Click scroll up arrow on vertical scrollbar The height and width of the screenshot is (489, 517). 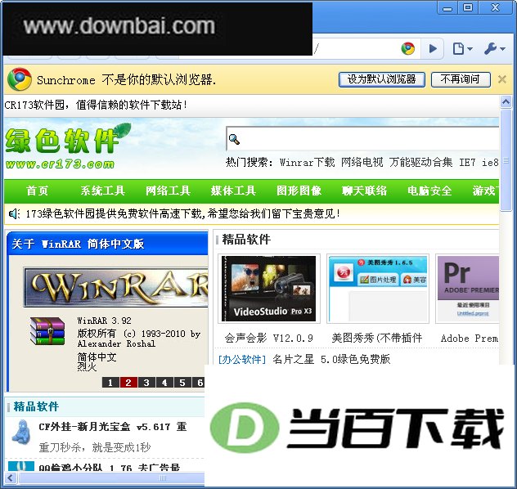tap(506, 102)
